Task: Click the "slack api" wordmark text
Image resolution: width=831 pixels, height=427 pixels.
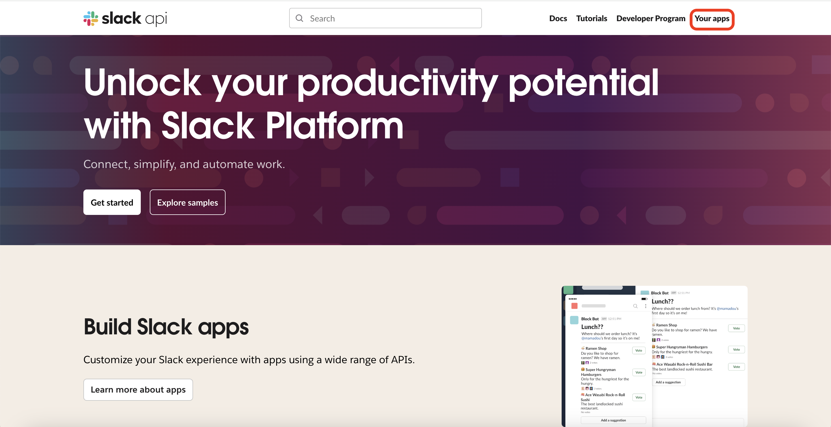Action: coord(134,18)
